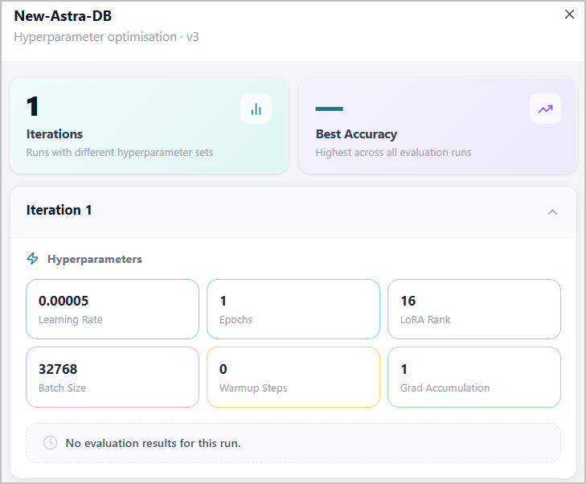The image size is (586, 484).
Task: Click 'Hyperparameter optimisation · v3' subtitle
Action: pyautogui.click(x=107, y=37)
